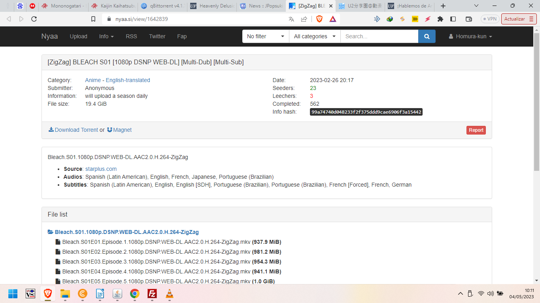The image size is (540, 303).
Task: Open the Homura-kun user menu
Action: 470,36
